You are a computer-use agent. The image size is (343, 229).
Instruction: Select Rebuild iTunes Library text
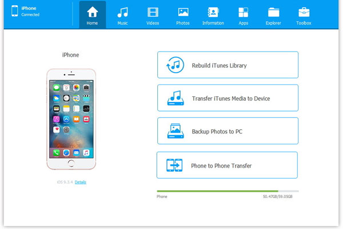pos(219,65)
